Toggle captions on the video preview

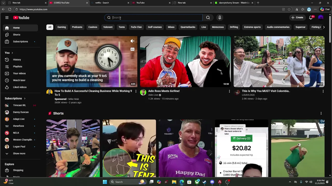[133, 49]
